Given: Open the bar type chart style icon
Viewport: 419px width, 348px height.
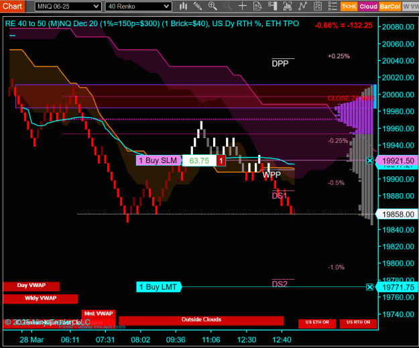Looking at the screenshot, I should click(x=183, y=6).
